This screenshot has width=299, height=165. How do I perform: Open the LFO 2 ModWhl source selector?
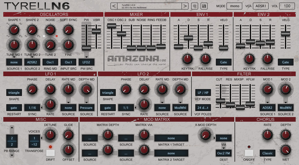[180, 108]
